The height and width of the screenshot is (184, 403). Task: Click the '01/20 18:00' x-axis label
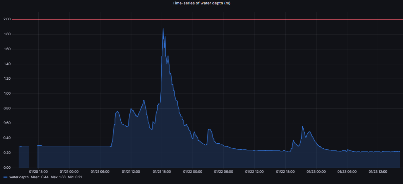click(x=38, y=172)
